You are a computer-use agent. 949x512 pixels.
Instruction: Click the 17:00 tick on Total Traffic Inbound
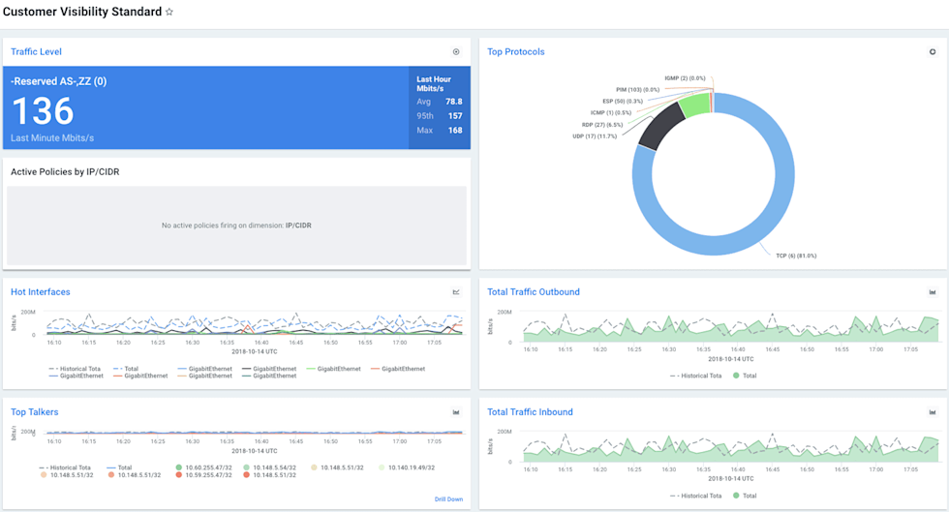pyautogui.click(x=875, y=469)
